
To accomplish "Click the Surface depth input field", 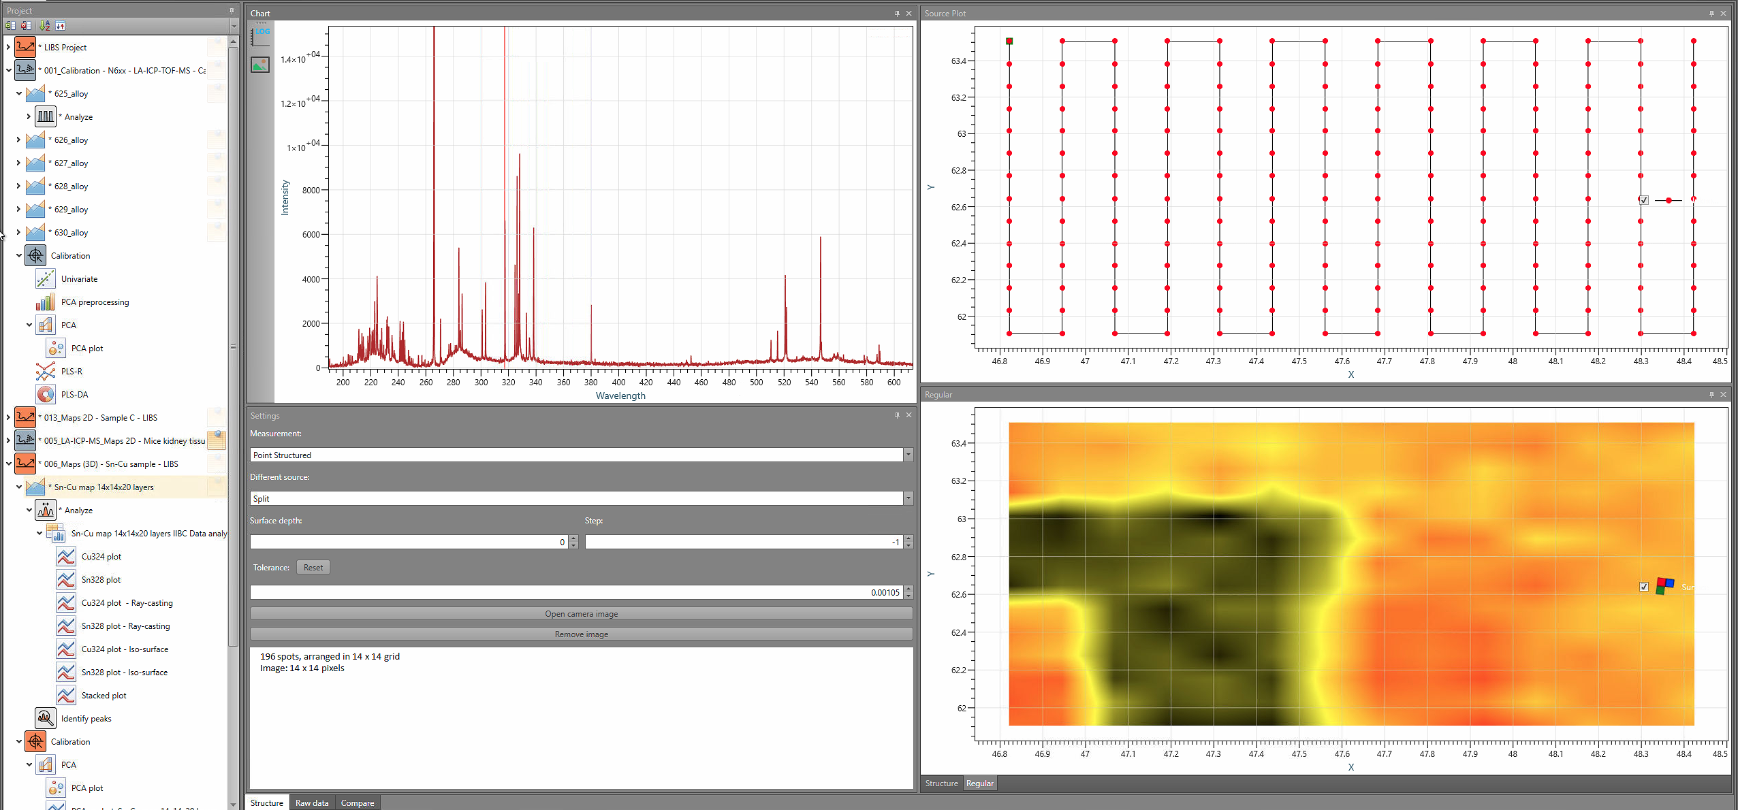I will click(409, 542).
